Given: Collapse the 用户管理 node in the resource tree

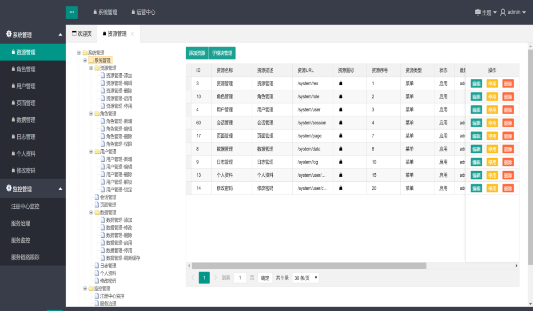Looking at the screenshot, I should (91, 152).
